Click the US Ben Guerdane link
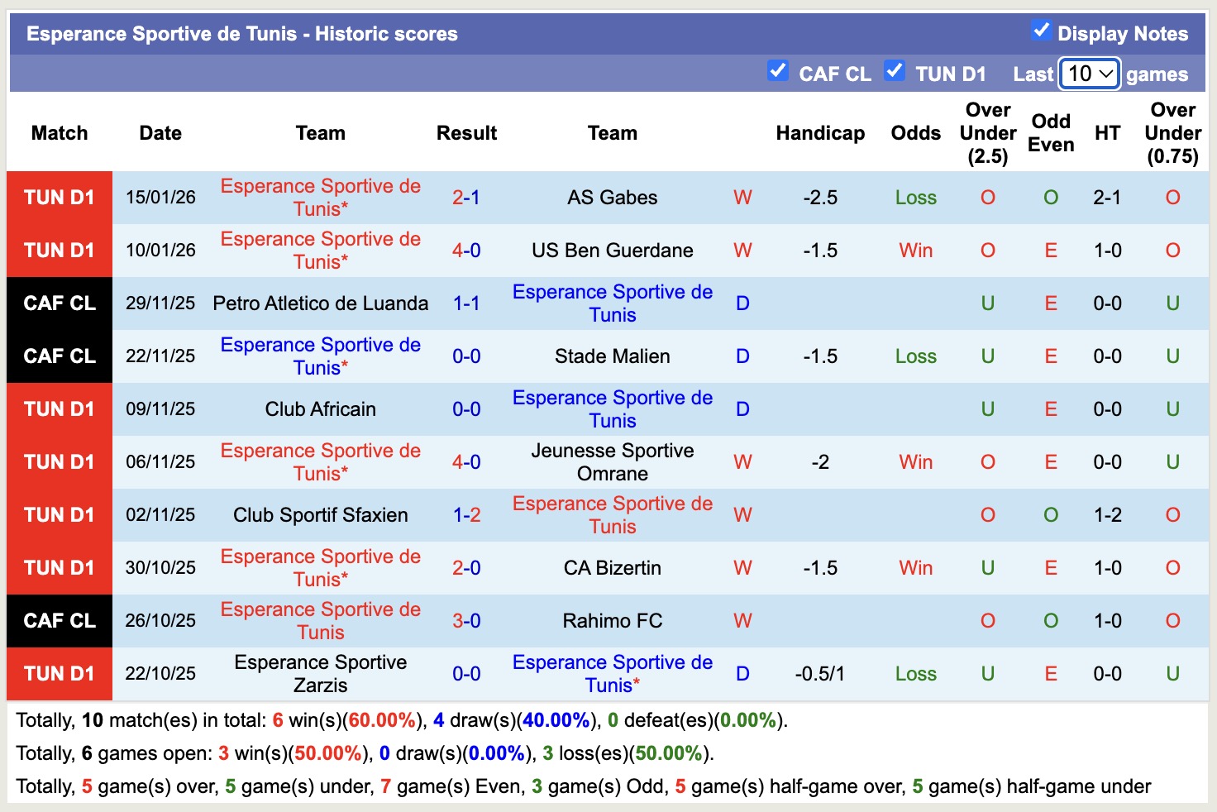This screenshot has width=1217, height=812. (x=612, y=251)
